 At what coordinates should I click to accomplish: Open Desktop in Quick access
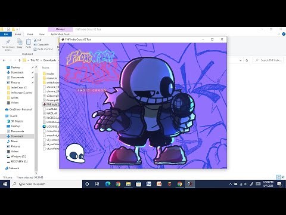[x=15, y=67]
